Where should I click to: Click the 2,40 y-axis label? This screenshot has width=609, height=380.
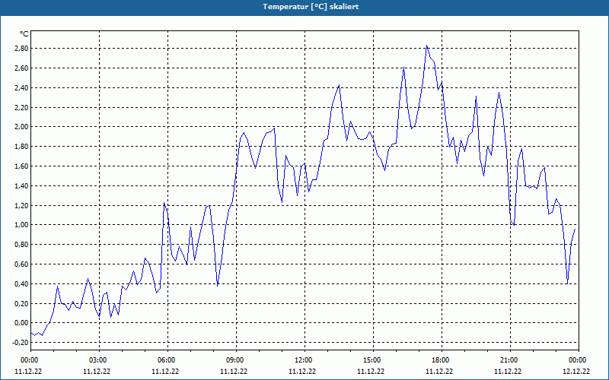(x=22, y=87)
